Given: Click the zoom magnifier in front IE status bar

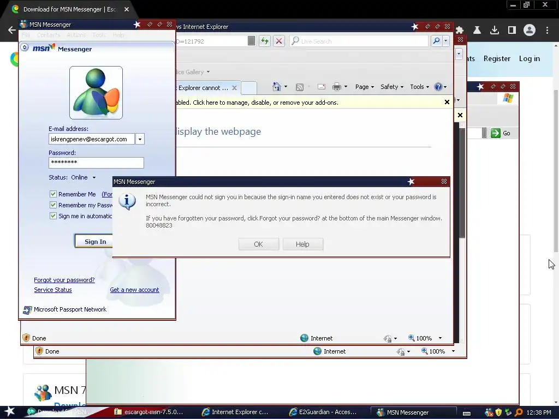Looking at the screenshot, I should point(411,338).
